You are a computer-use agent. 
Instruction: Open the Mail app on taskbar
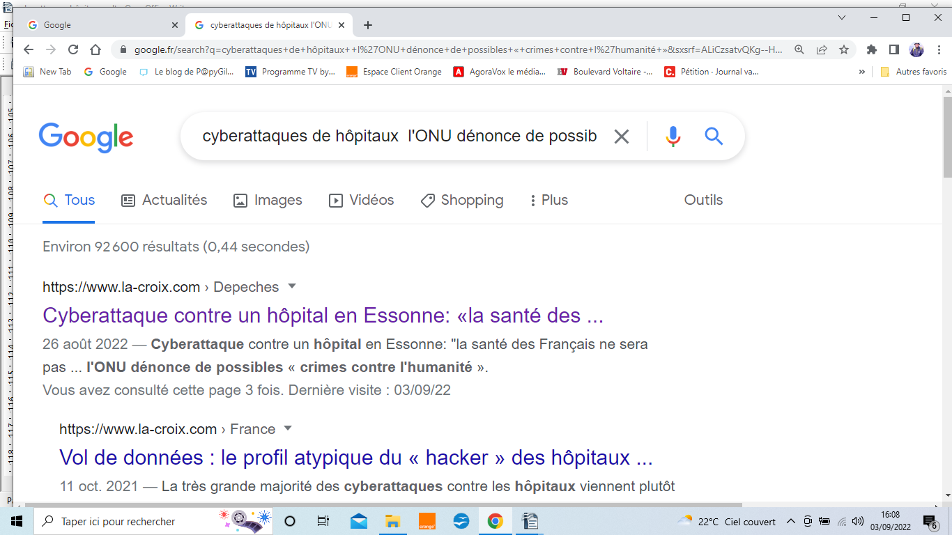point(359,521)
